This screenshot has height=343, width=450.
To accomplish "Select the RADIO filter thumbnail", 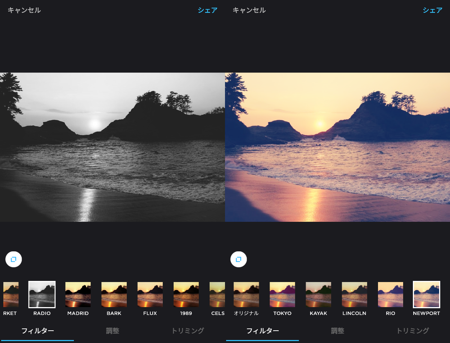I will pyautogui.click(x=42, y=294).
